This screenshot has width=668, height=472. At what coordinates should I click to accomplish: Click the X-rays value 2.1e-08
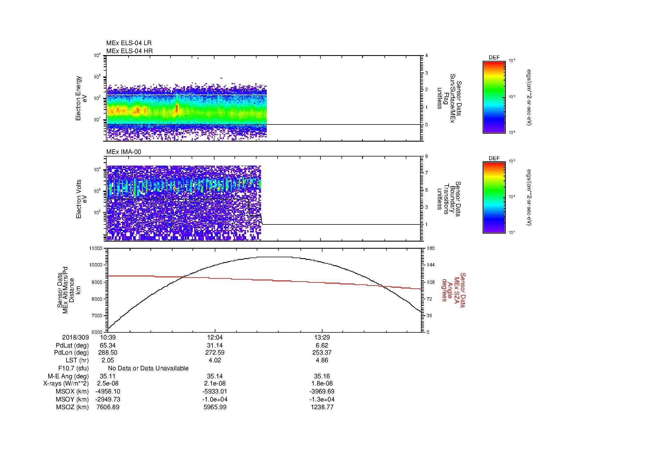pos(215,383)
